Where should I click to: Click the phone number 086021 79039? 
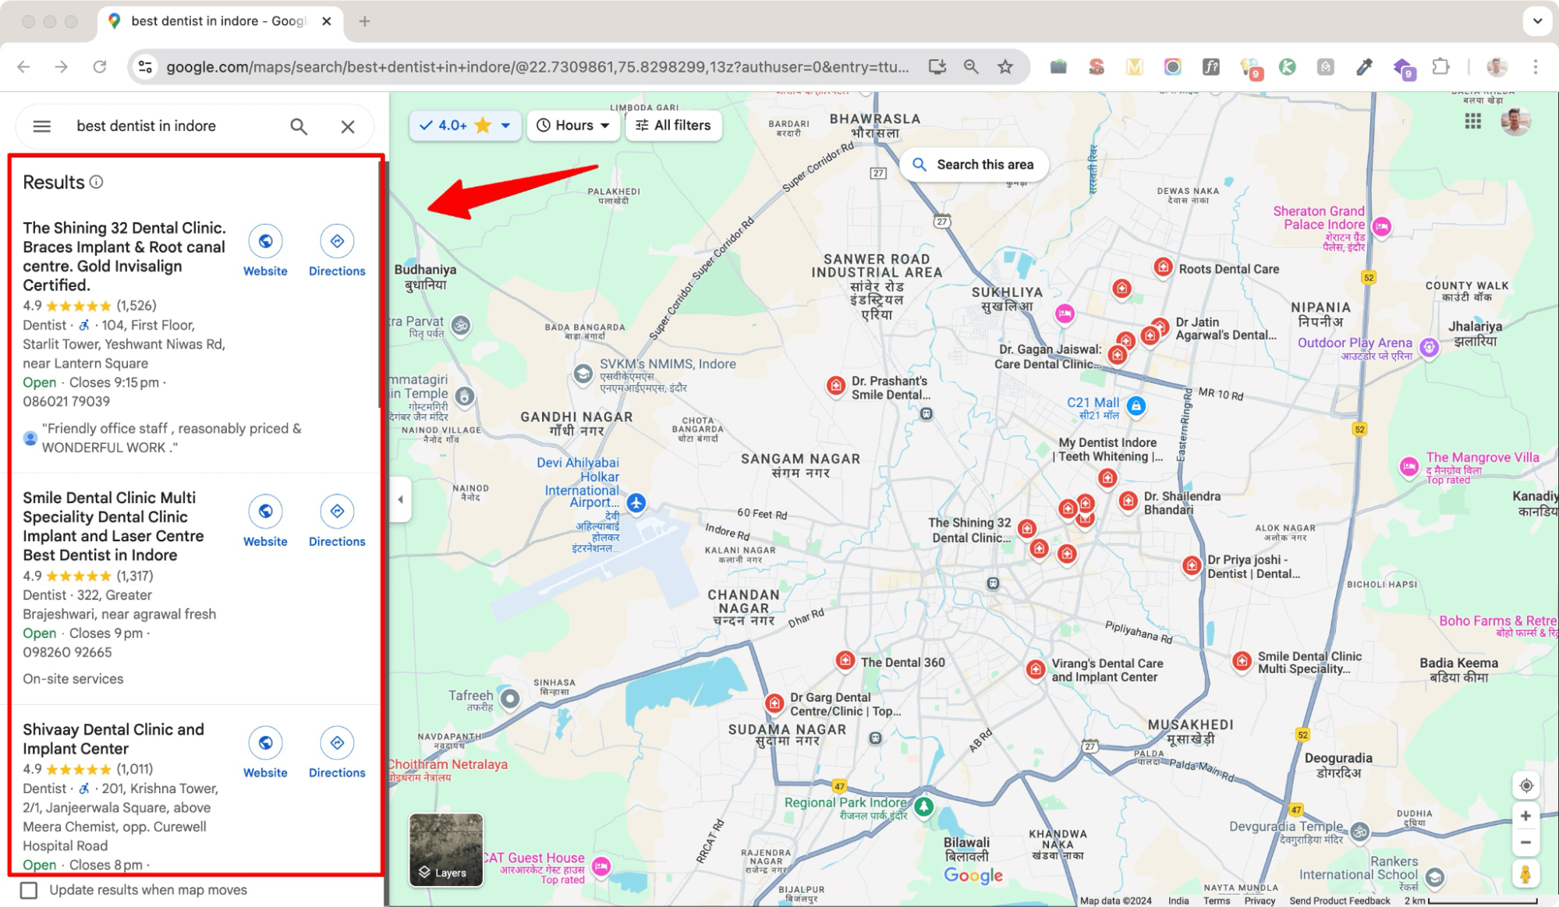[x=66, y=402]
